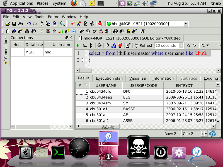Open a new SQL worksheet via the lightning icon
This screenshot has width=223, height=167.
(41, 31)
